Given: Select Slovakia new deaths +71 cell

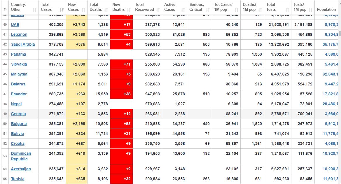Looking at the screenshot, I should pos(122,64).
